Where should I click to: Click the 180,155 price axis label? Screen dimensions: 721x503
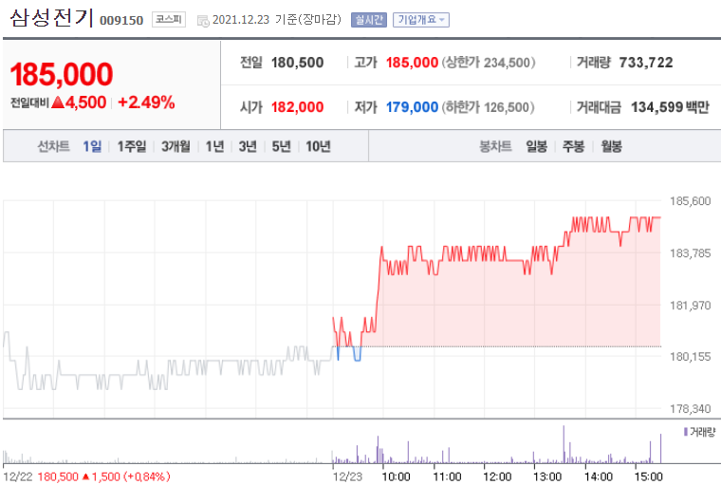click(x=691, y=357)
